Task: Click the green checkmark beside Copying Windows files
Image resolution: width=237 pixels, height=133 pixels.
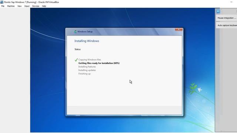Action: [76, 60]
